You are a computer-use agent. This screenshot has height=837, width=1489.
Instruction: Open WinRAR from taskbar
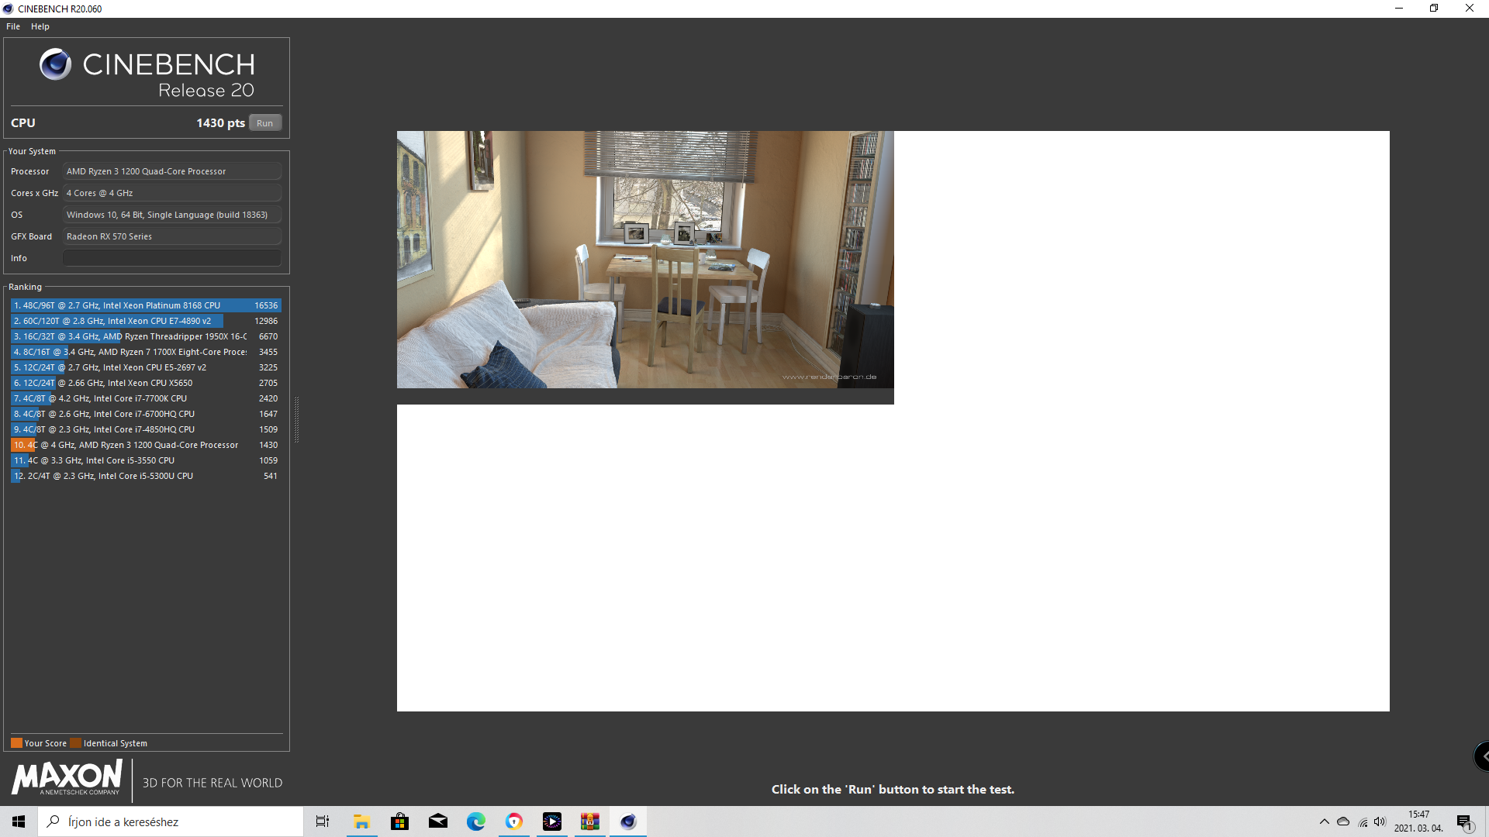589,821
